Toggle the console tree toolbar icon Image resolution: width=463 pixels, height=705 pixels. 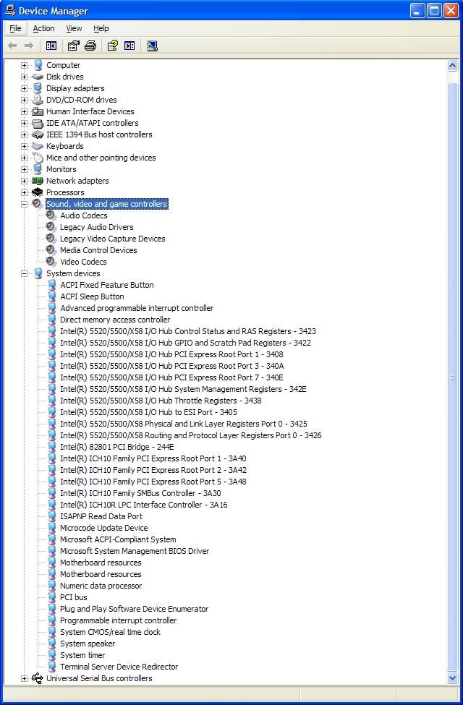pyautogui.click(x=51, y=46)
